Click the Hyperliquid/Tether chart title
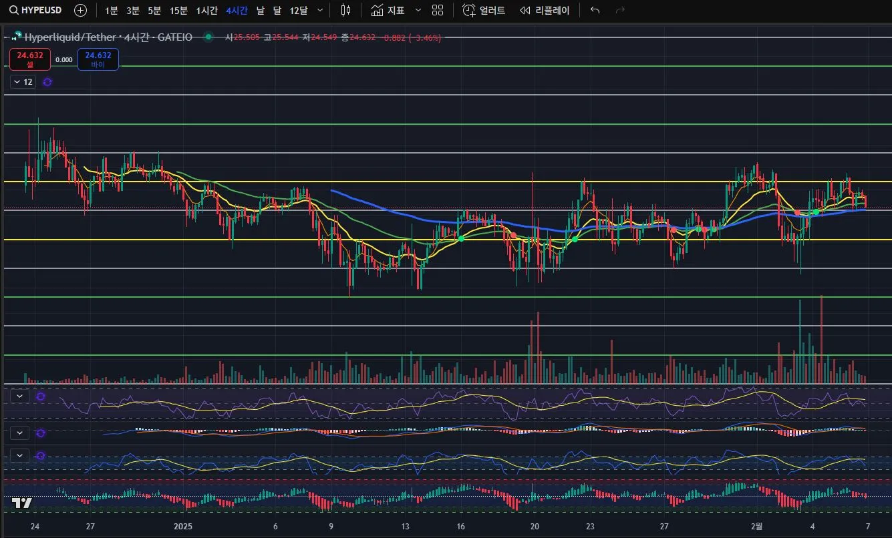 pyautogui.click(x=108, y=37)
